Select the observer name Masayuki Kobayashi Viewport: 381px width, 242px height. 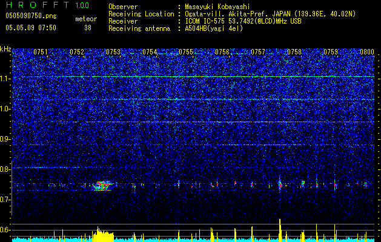(217, 7)
